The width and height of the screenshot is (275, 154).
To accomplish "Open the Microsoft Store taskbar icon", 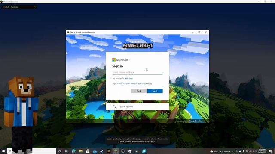I will [x=88, y=151].
